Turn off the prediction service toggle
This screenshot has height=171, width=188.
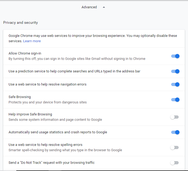pos(175,71)
